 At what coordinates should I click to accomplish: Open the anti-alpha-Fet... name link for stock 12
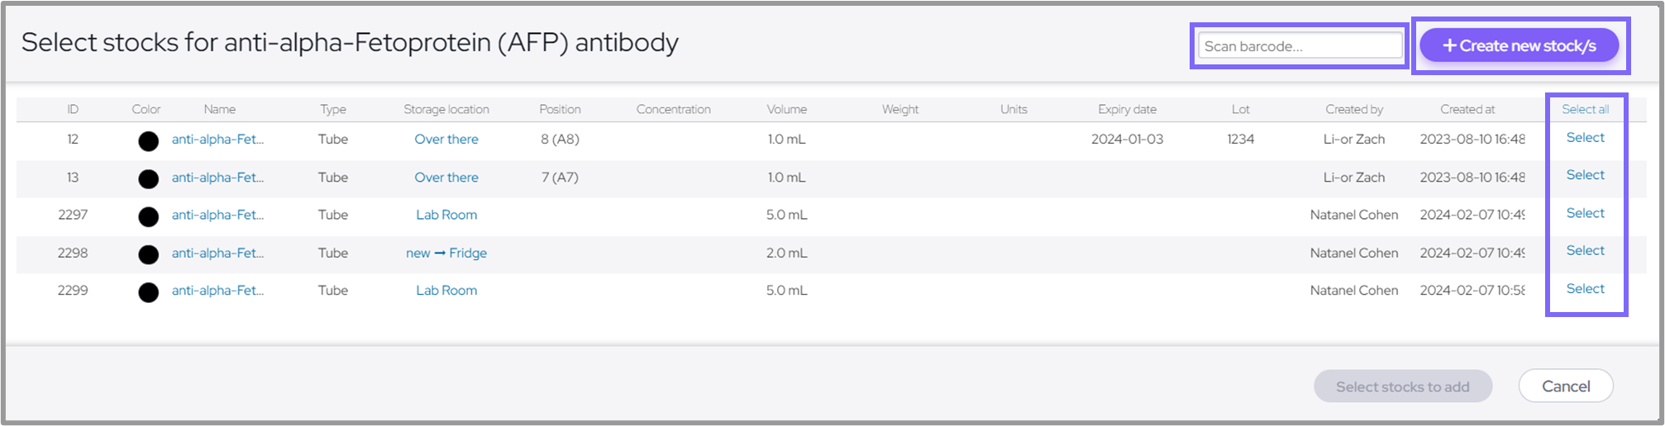coord(217,140)
